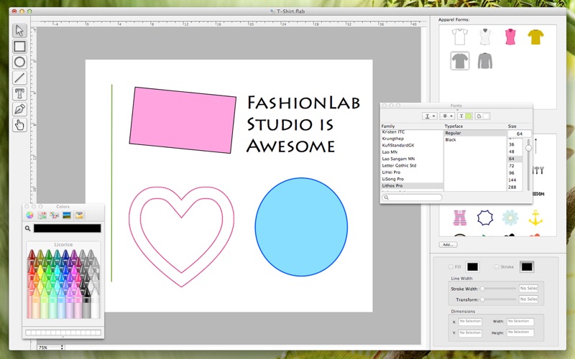The image size is (575, 359).
Task: Open the text strikethrough dropdown
Action: click(x=448, y=116)
